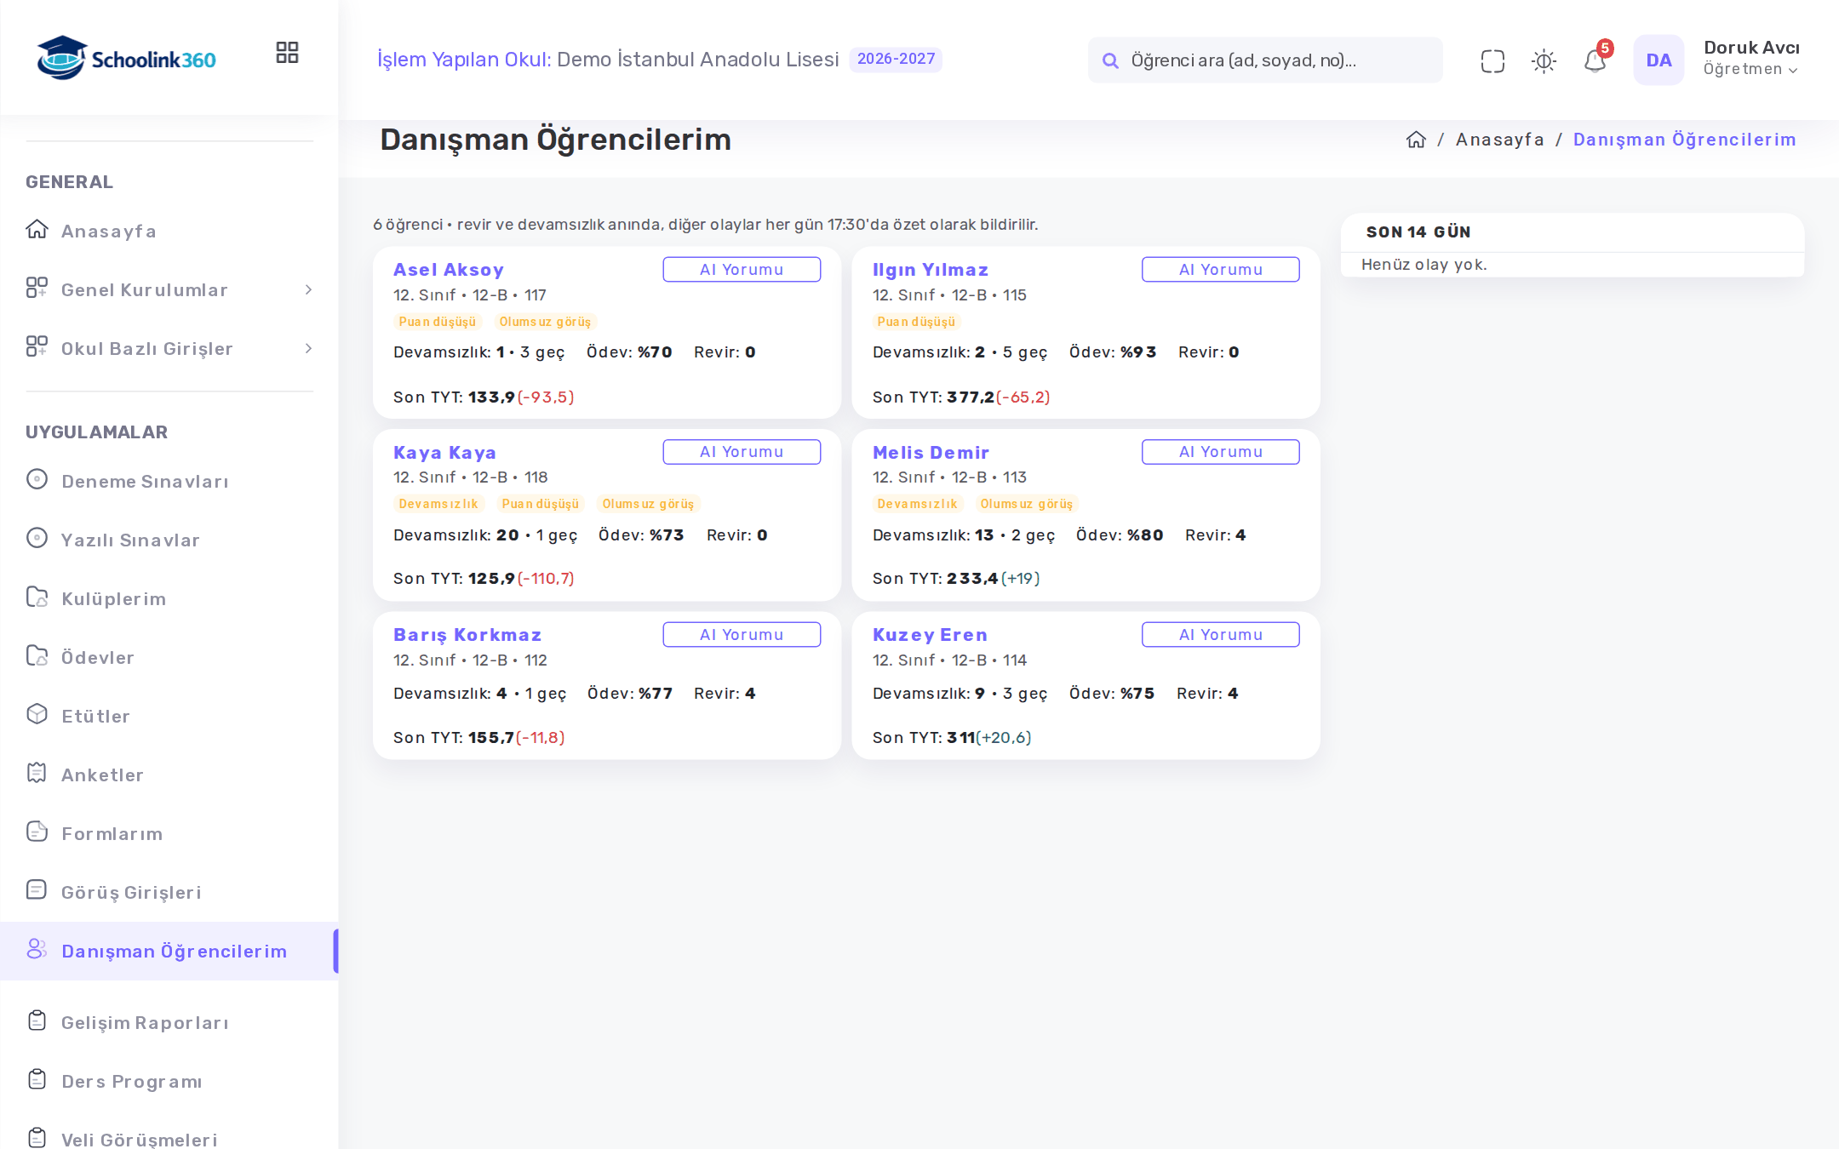This screenshot has height=1149, width=1839.
Task: Open AI Yorumu for Asel Aksoy
Action: point(742,269)
